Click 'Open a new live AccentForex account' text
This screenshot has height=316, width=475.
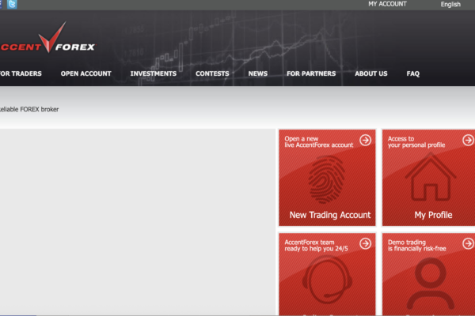pos(319,142)
